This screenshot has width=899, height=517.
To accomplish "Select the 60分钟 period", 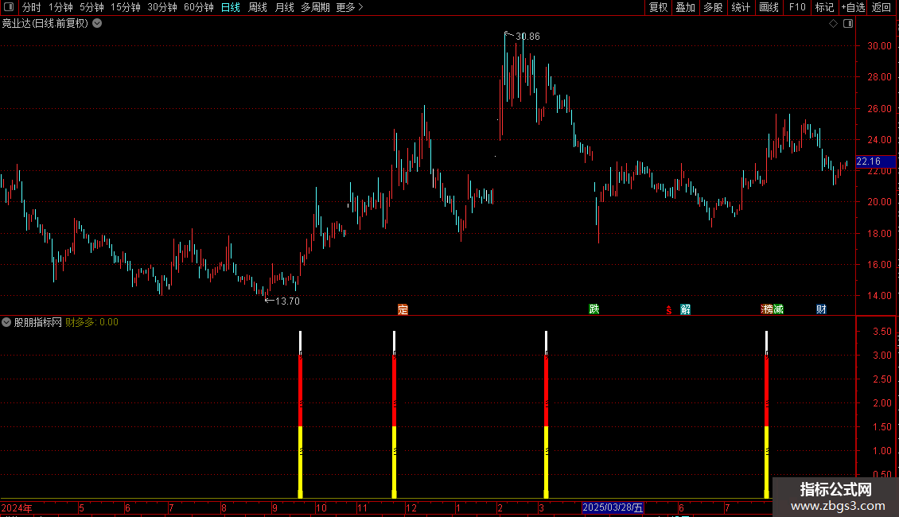I will tap(199, 7).
